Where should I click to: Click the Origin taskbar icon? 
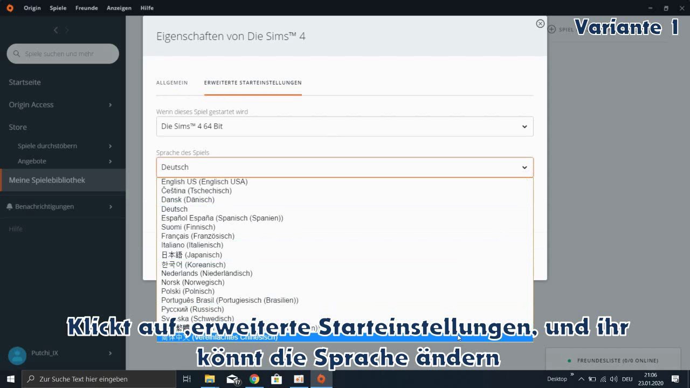[321, 379]
